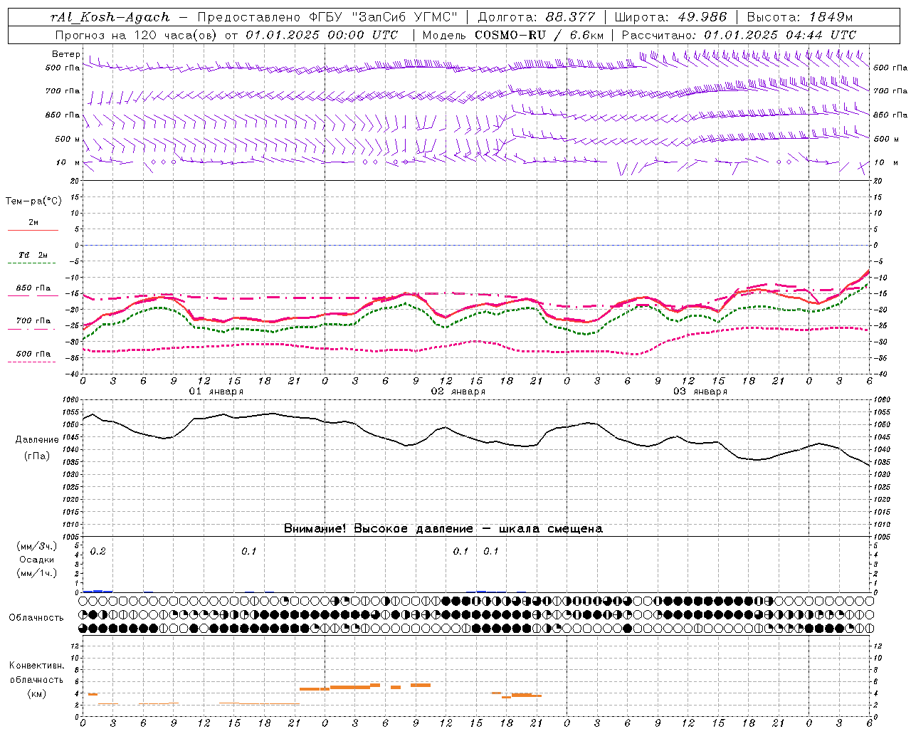Viewport: 911px width, 729px height.
Task: Click the Осадки precipitation label
Action: (37, 560)
